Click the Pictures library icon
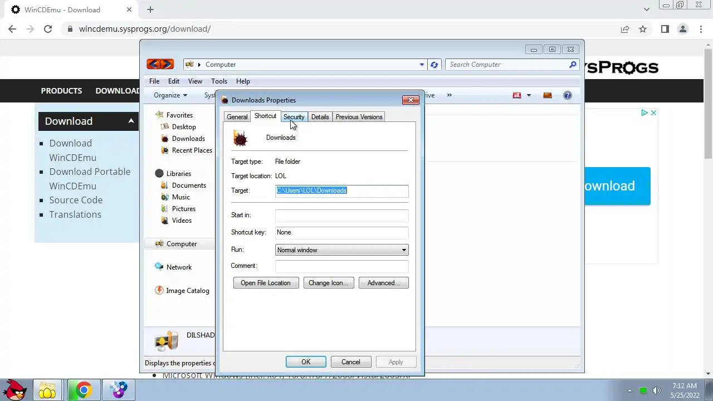713x401 pixels. point(165,208)
